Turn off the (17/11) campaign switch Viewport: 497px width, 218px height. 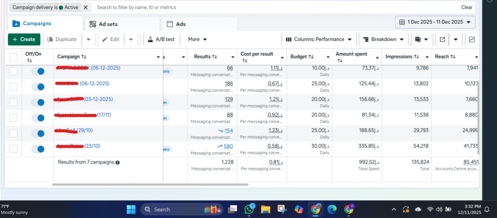point(38,118)
